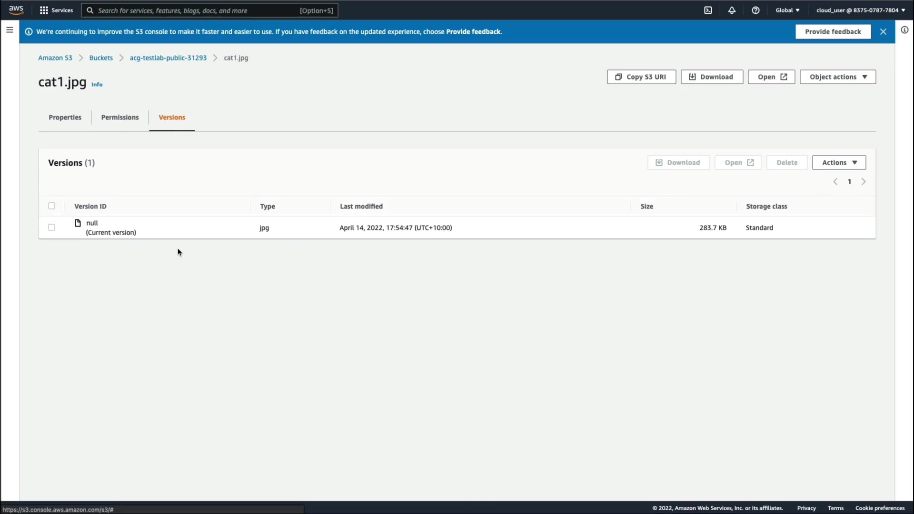Open the AWS CloudShell icon
This screenshot has width=914, height=514.
pyautogui.click(x=708, y=10)
